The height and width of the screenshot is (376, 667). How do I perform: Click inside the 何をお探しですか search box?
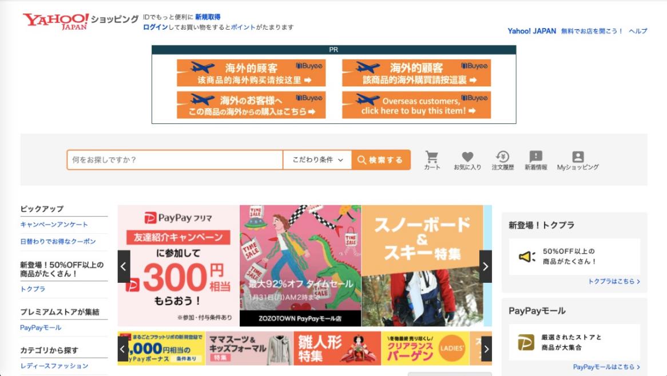(172, 160)
